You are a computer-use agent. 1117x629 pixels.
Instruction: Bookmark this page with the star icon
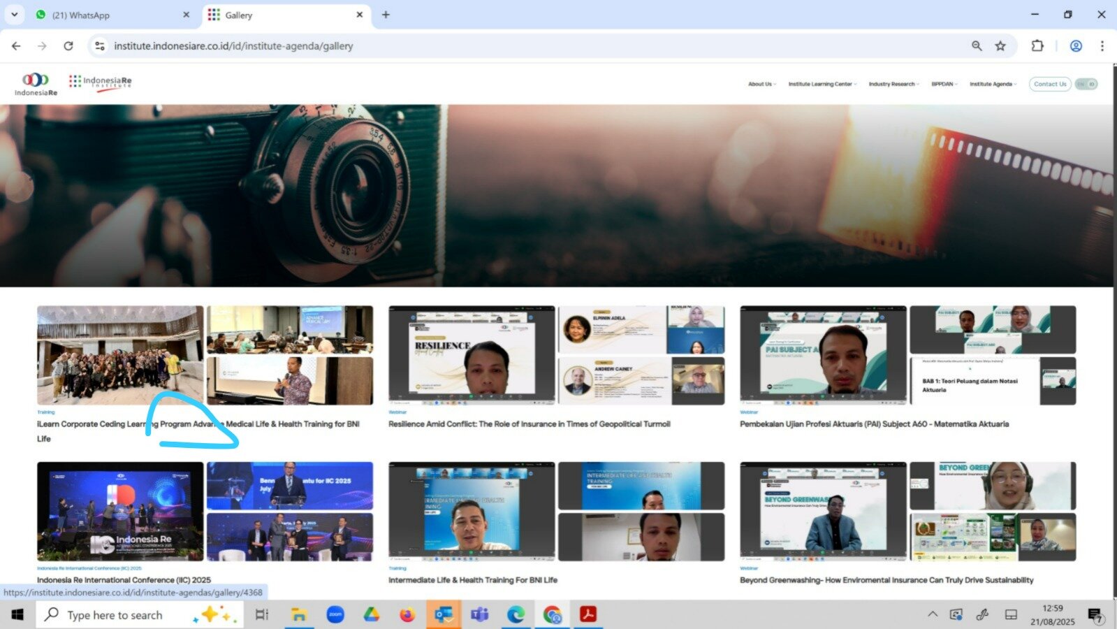pos(1000,46)
